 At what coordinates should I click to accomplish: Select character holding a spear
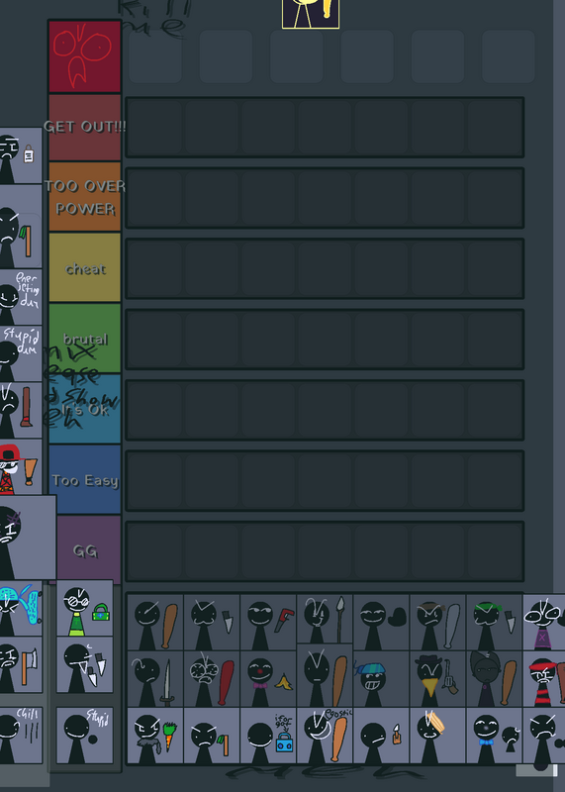tap(325, 620)
